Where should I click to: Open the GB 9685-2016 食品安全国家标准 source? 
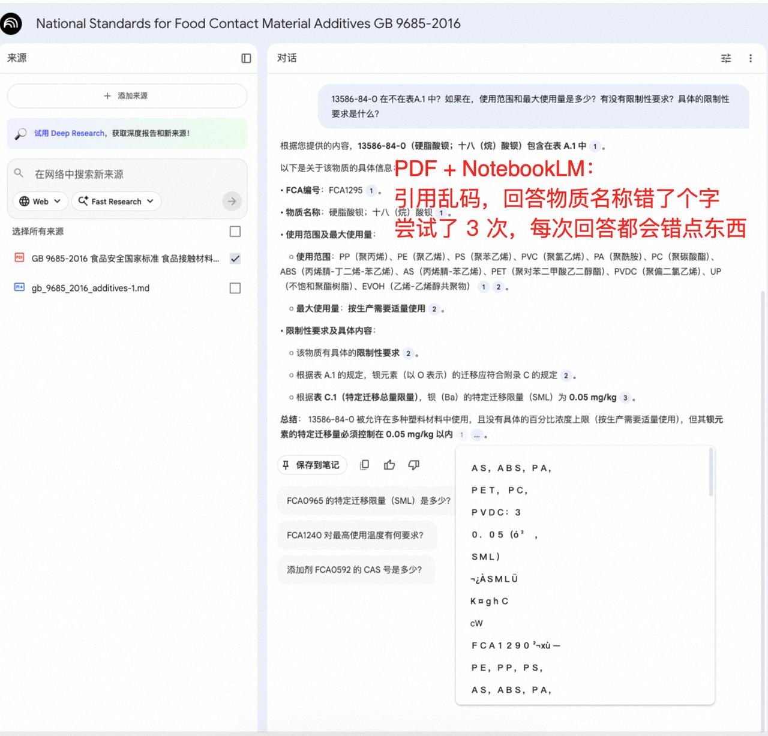pyautogui.click(x=125, y=259)
